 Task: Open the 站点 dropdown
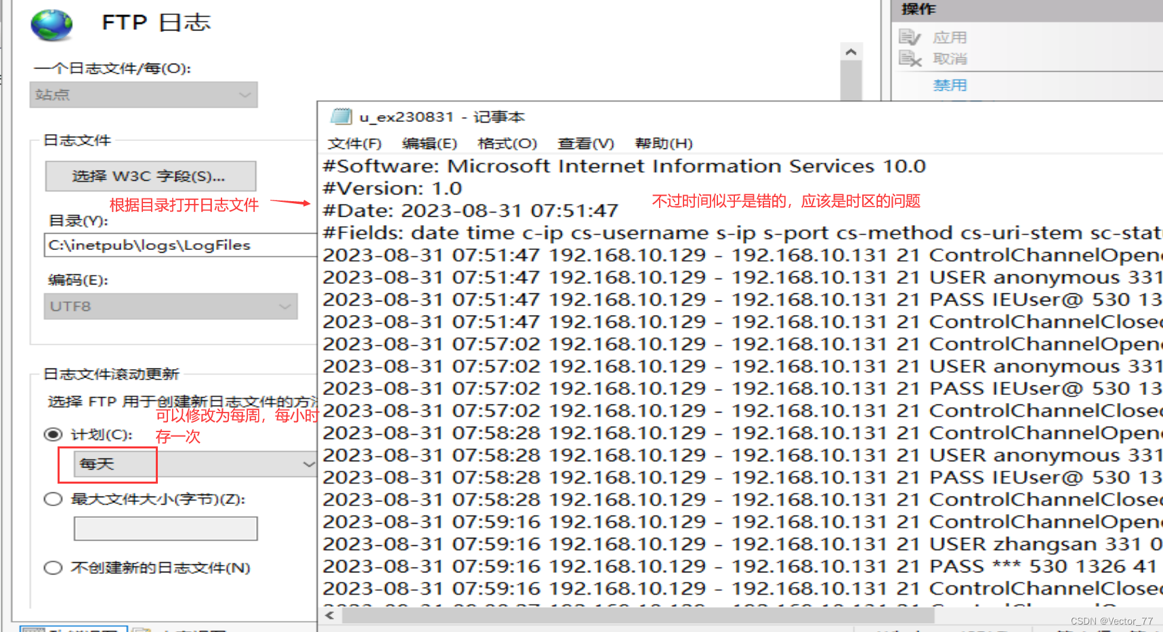point(143,95)
